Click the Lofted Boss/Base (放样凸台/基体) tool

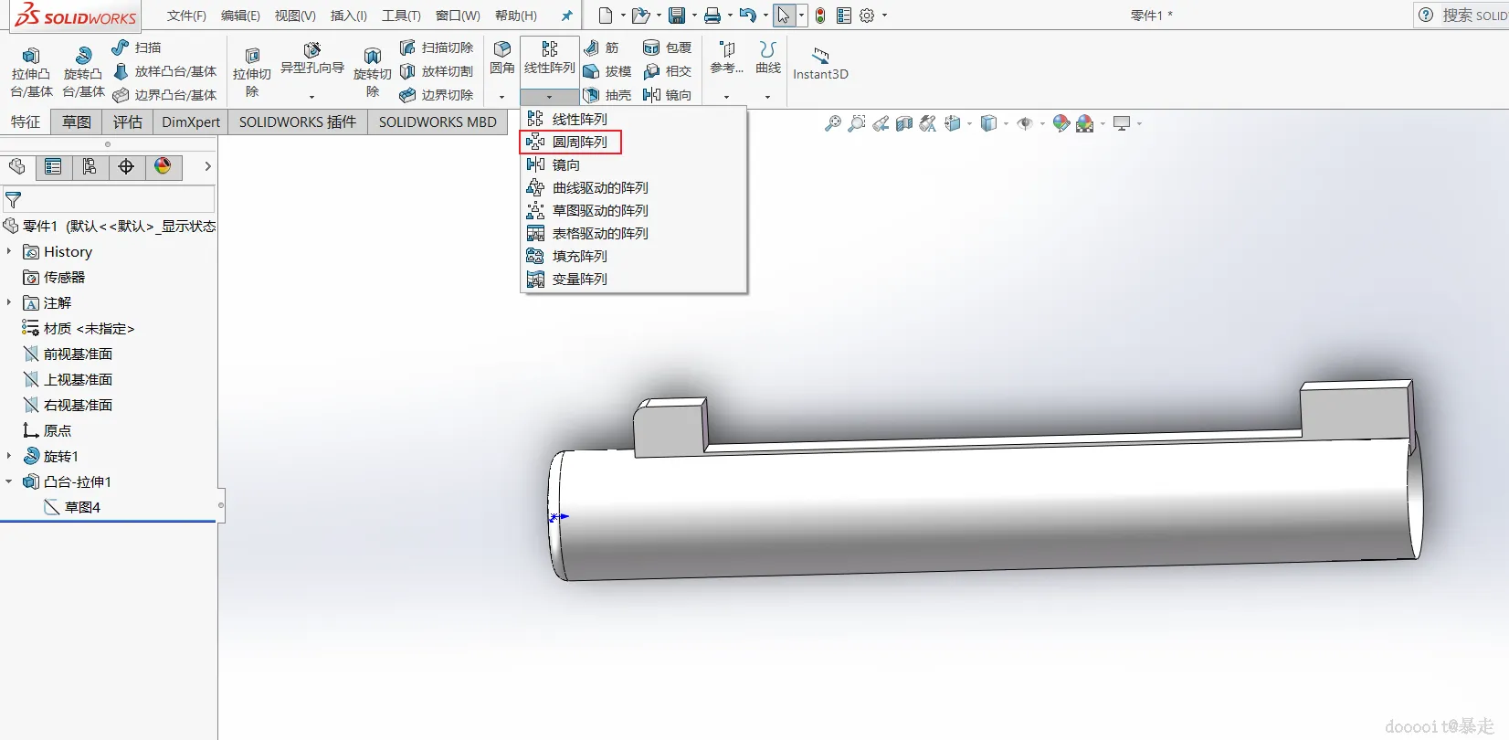coord(164,71)
